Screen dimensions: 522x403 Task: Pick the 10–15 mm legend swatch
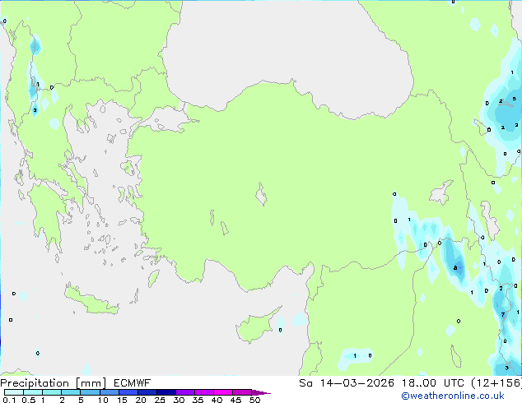point(109,392)
